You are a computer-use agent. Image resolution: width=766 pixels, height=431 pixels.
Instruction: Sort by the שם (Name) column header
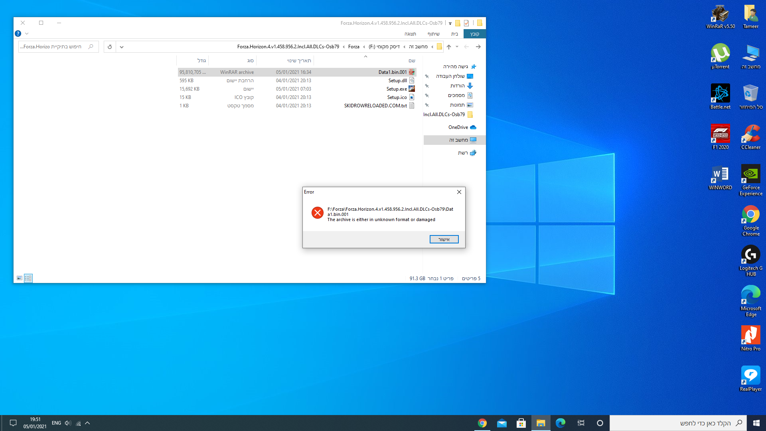365,61
